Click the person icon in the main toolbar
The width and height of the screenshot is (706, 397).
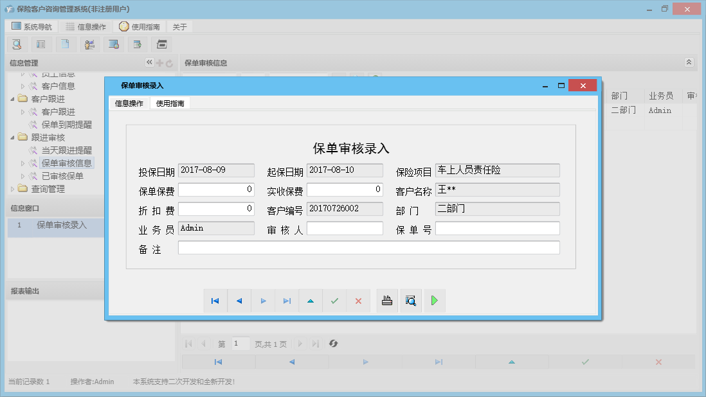pos(89,44)
